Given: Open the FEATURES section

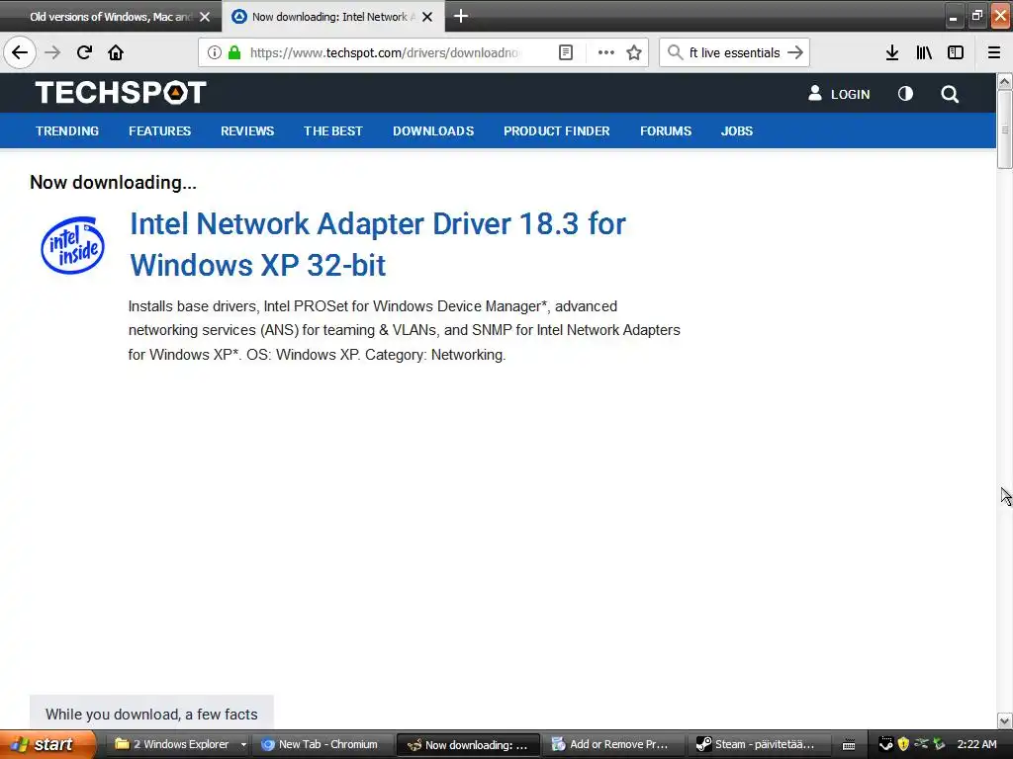Looking at the screenshot, I should (x=159, y=131).
